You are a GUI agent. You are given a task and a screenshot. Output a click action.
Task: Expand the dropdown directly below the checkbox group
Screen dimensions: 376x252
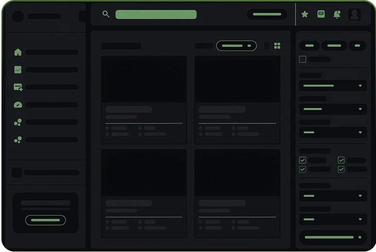coord(333,196)
